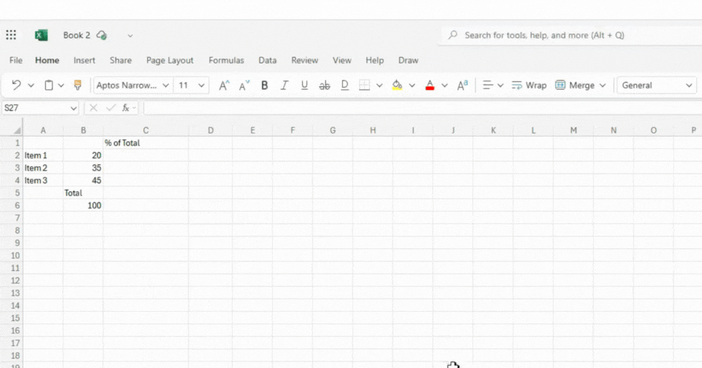The width and height of the screenshot is (702, 368).
Task: Expand the Borders dropdown arrow
Action: tap(380, 85)
